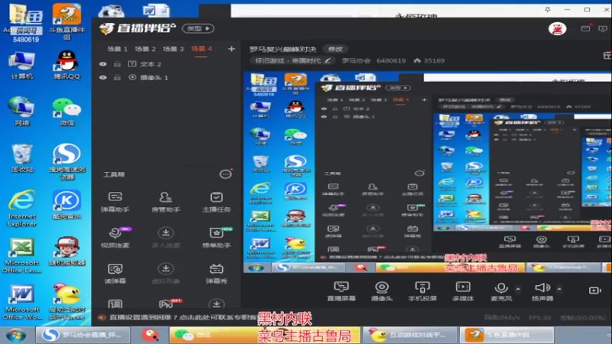Open 回收站 recycle bin

point(22,158)
